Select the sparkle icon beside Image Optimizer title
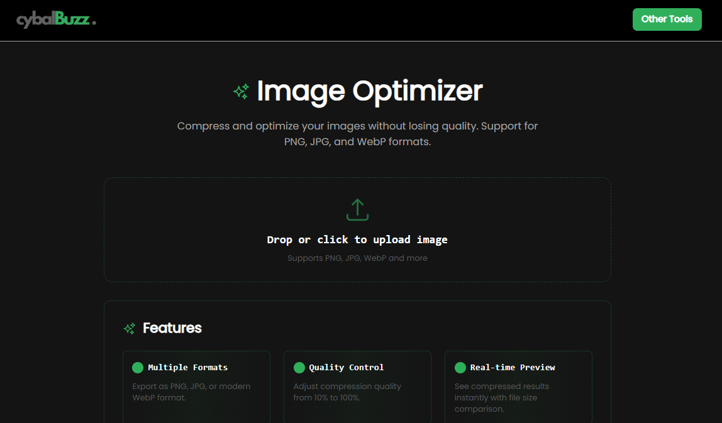The image size is (722, 423). 240,91
